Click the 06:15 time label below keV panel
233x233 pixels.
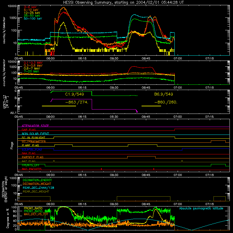82,59
